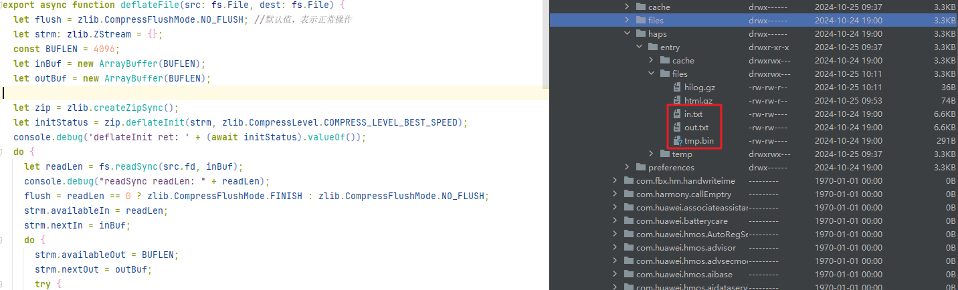Click the in.txt file icon
The width and height of the screenshot is (958, 290).
(x=677, y=114)
